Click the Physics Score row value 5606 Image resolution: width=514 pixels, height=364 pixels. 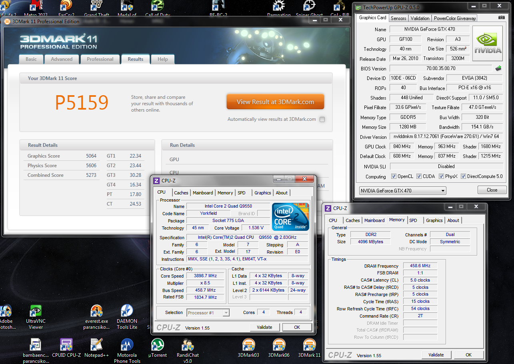(x=91, y=166)
